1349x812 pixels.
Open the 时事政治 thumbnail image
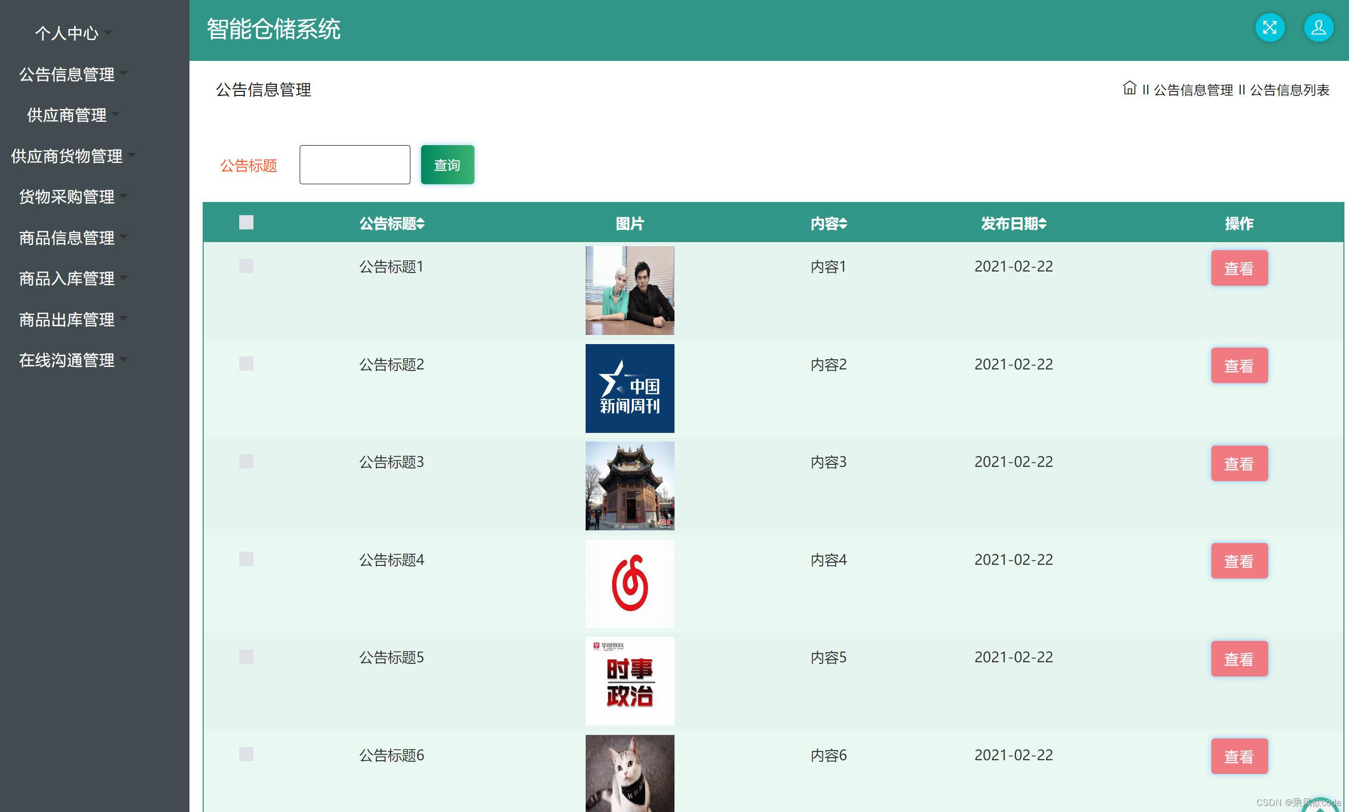pyautogui.click(x=630, y=681)
